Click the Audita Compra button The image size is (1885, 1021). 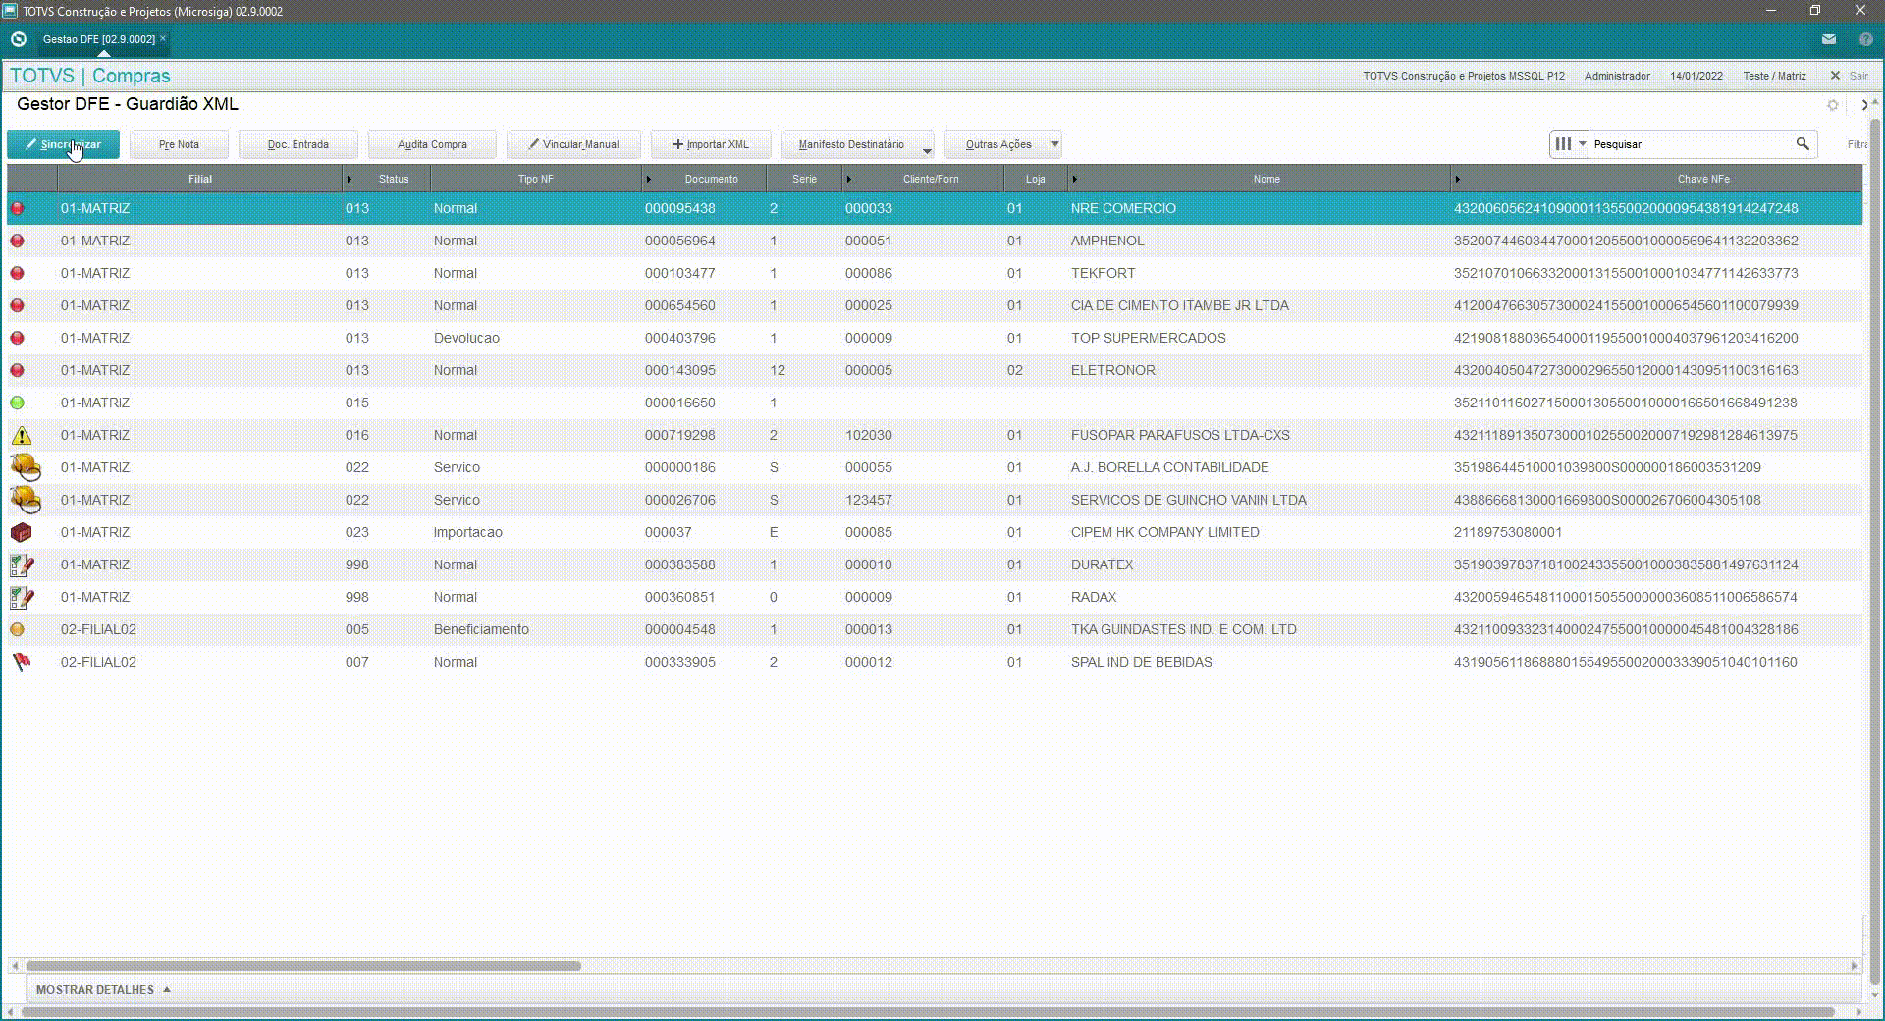pyautogui.click(x=432, y=144)
